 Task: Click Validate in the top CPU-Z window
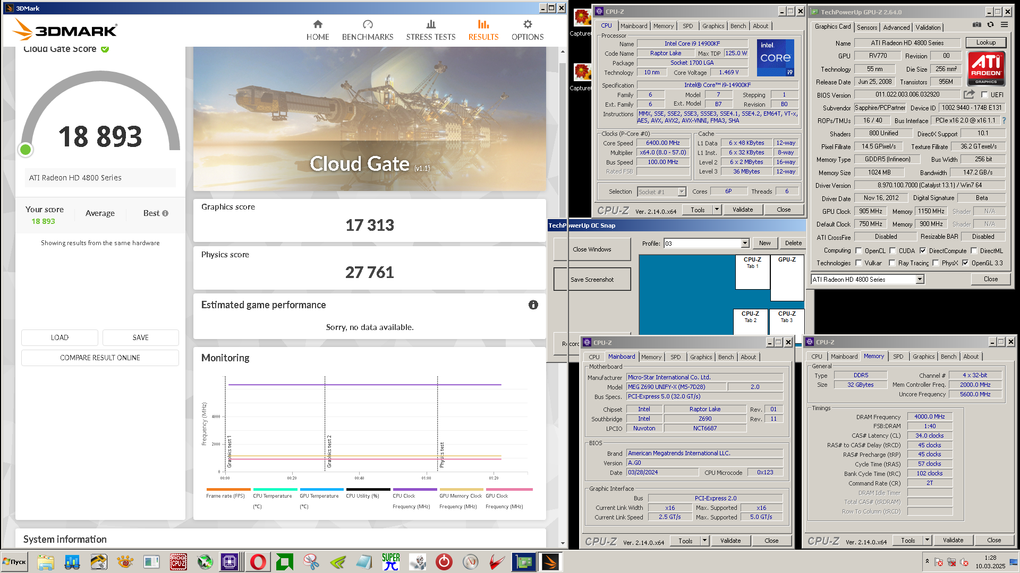coord(742,210)
